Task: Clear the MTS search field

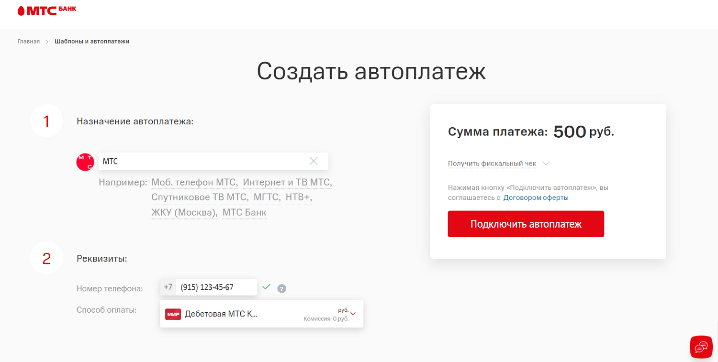Action: click(314, 161)
